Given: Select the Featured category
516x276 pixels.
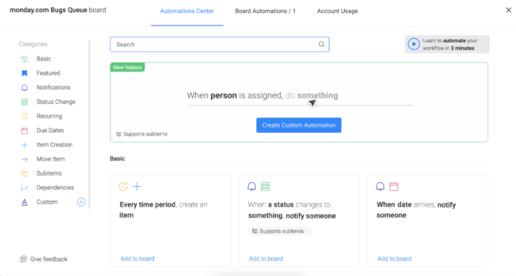Looking at the screenshot, I should (x=48, y=73).
